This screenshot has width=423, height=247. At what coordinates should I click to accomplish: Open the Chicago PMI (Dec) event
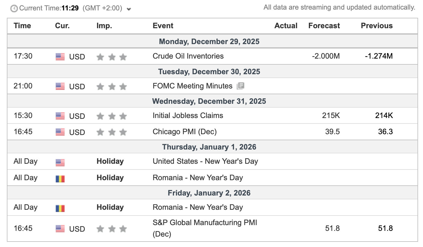[x=185, y=132]
